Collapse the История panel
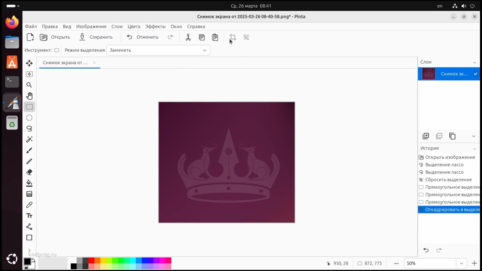Screen dimensions: 482x271 click(x=474, y=149)
